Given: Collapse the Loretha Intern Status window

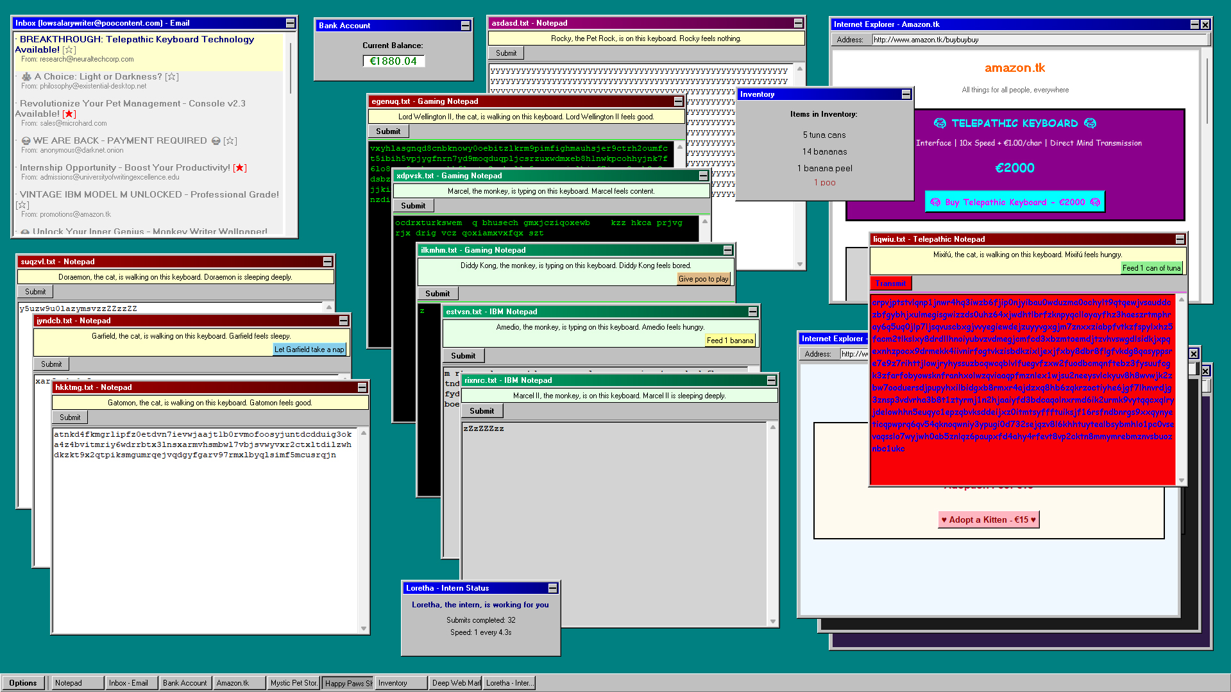Looking at the screenshot, I should click(x=552, y=588).
